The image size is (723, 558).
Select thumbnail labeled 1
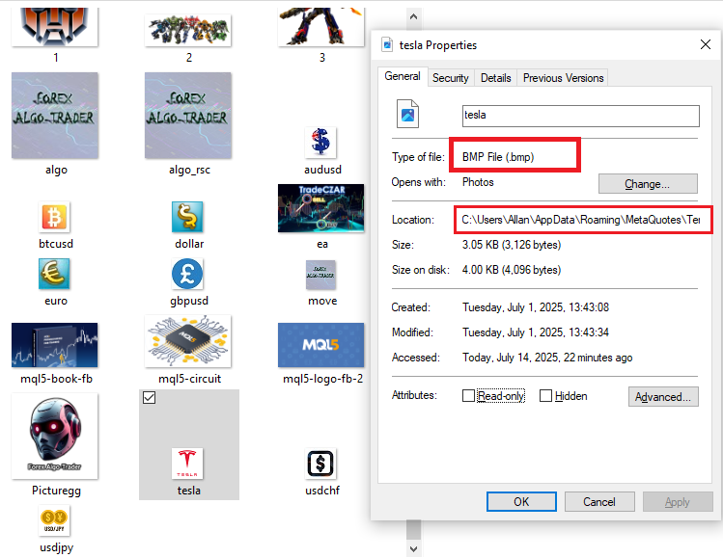[x=55, y=27]
